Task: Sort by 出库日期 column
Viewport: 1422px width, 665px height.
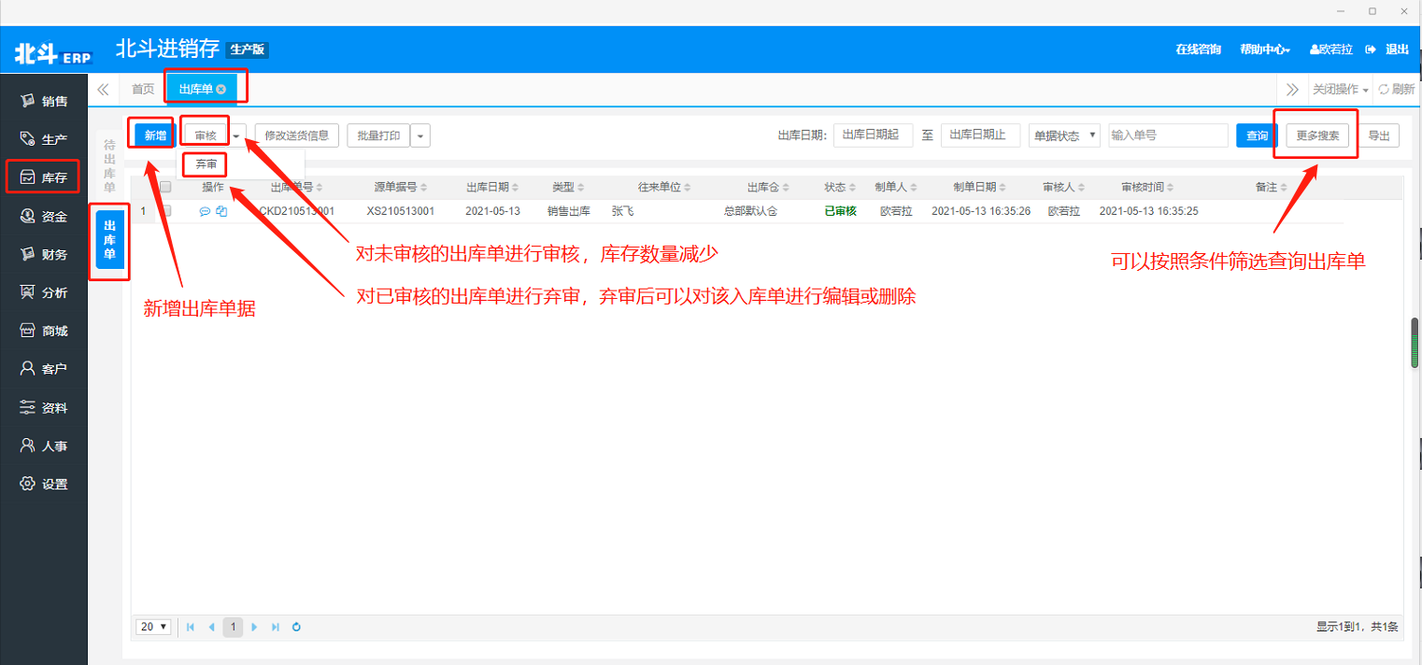Action: point(492,187)
